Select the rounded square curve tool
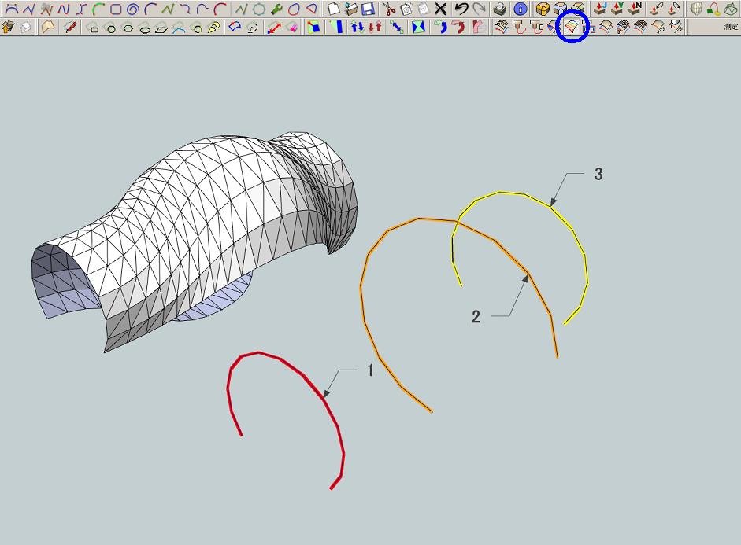This screenshot has height=545, width=741. point(115,9)
